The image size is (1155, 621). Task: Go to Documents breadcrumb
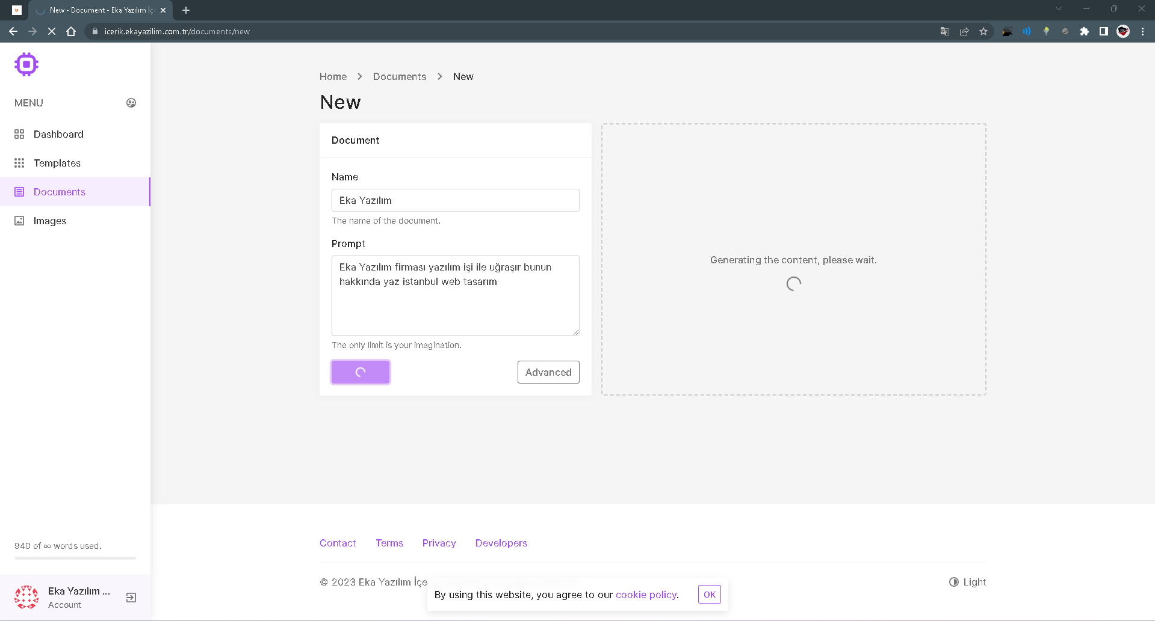point(400,76)
